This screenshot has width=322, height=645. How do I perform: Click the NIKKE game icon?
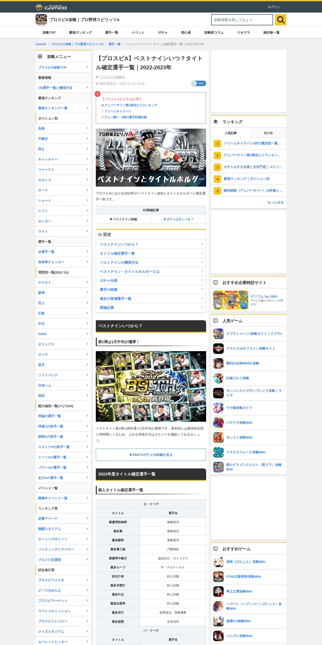click(218, 363)
